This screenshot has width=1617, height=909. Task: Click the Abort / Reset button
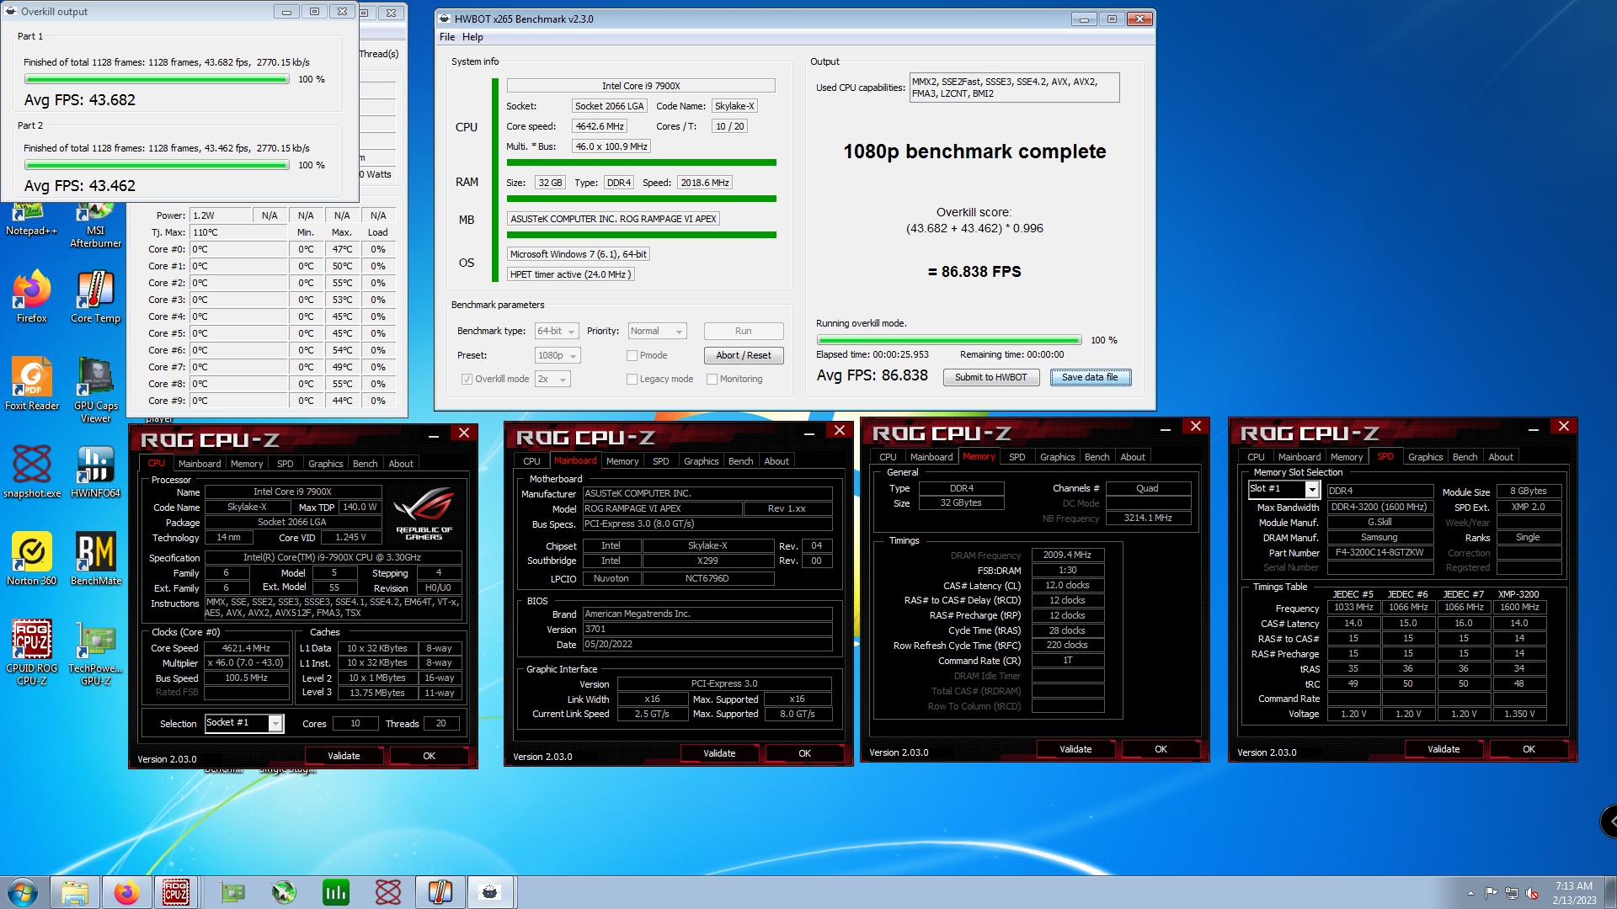(x=743, y=355)
